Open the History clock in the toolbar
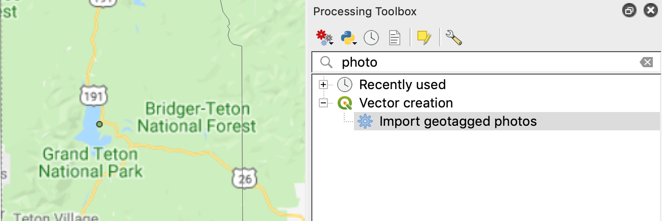 (371, 37)
